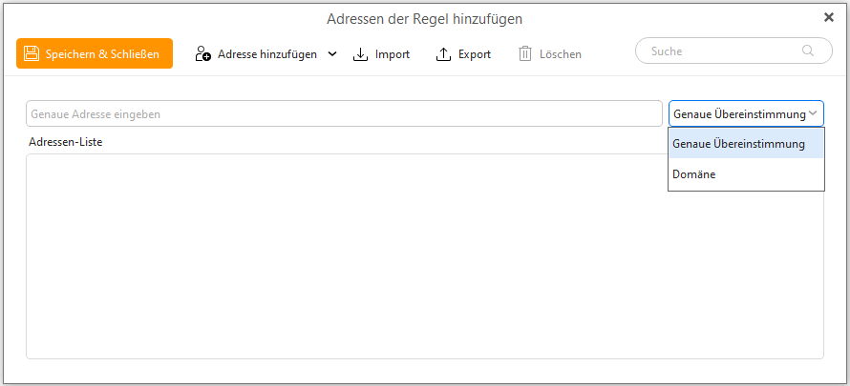Viewport: 850px width, 386px height.
Task: Click the Speichern & Schließen button label
Action: (102, 54)
